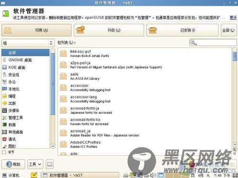The width and height of the screenshot is (238, 178).
Task: Click 'An ASCII Art Library' description
Action: (x=85, y=79)
